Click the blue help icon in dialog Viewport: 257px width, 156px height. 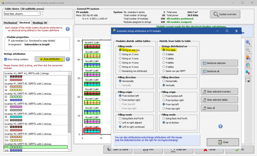[x=220, y=126]
